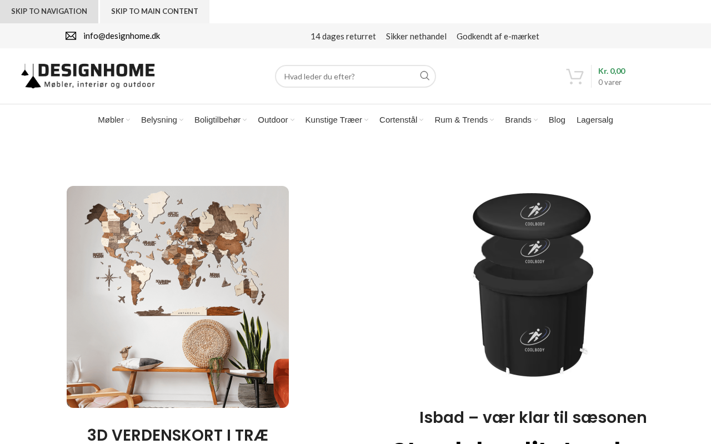Expand the Outdoor menu chevron

click(292, 120)
